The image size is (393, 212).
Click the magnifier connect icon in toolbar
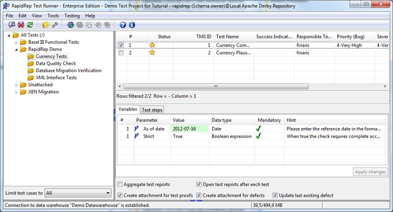[x=11, y=25]
